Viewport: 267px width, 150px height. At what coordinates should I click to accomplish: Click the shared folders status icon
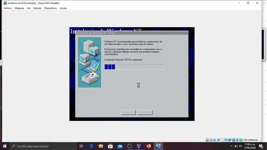click(x=226, y=140)
